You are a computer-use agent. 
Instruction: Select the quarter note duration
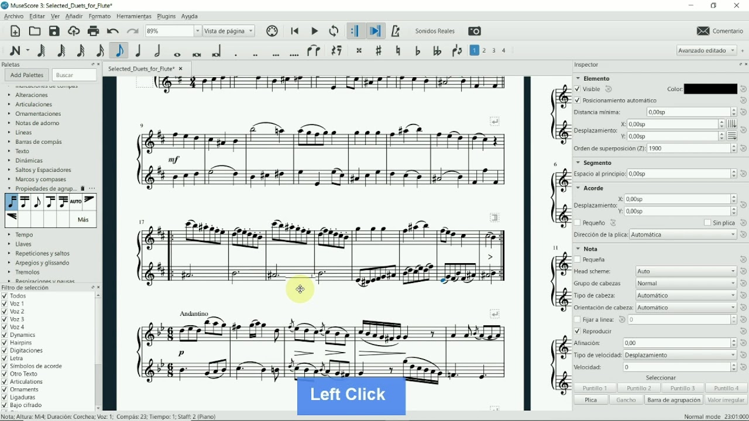click(138, 51)
